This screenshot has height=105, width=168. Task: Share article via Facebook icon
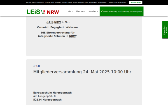coord(39,66)
